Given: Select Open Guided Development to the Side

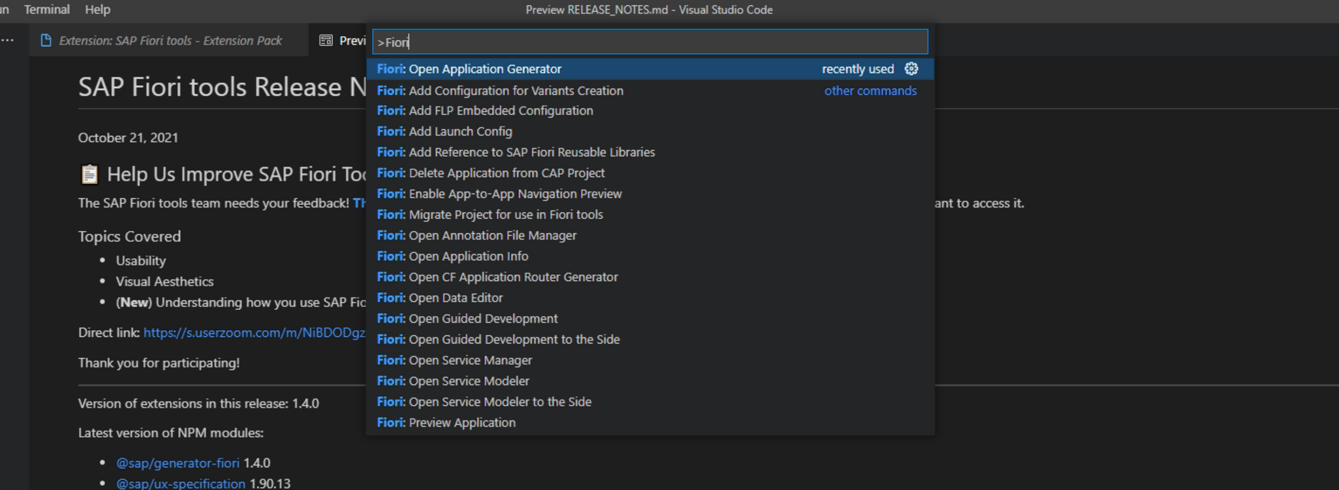Looking at the screenshot, I should 650,339.
